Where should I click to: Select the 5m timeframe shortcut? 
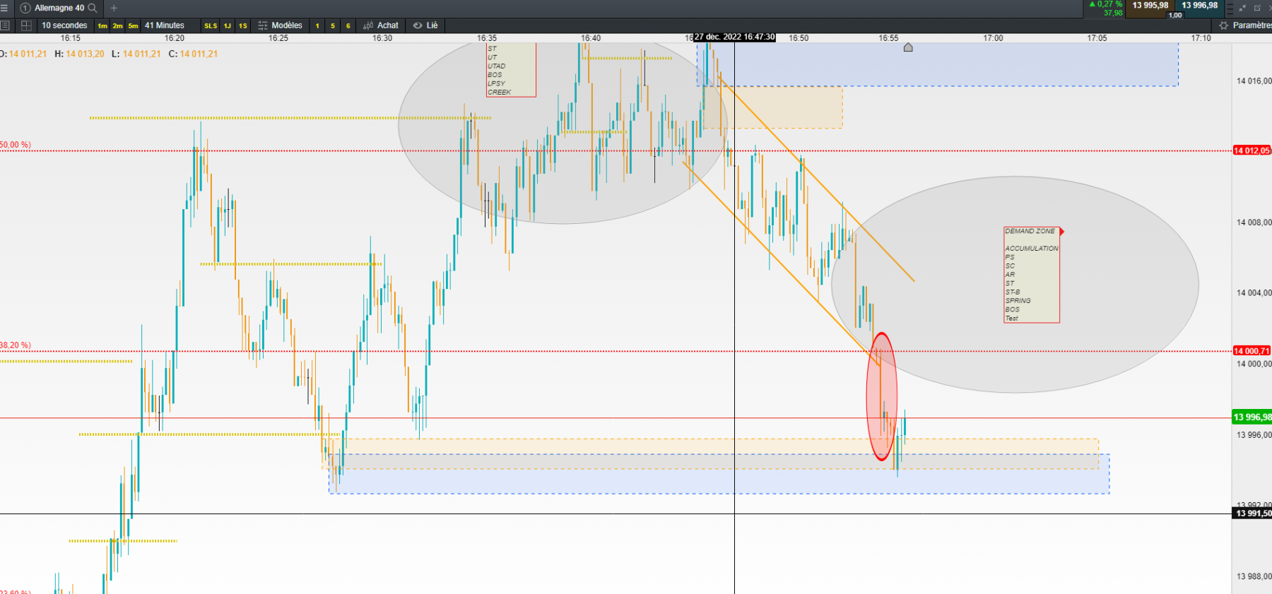tap(133, 26)
